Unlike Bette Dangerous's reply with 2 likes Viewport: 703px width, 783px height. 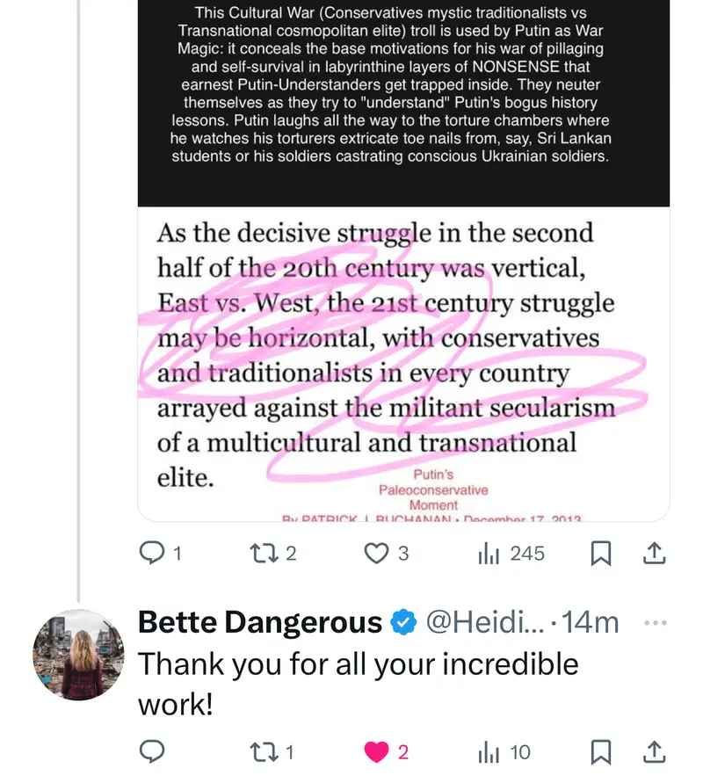click(x=377, y=752)
